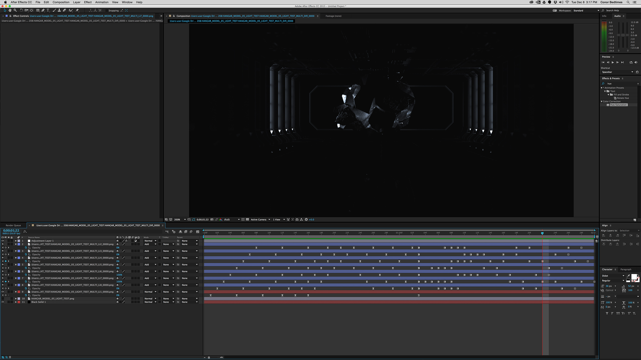Open the resolution (Full) dropdown
This screenshot has width=641, height=360.
pyautogui.click(x=232, y=220)
